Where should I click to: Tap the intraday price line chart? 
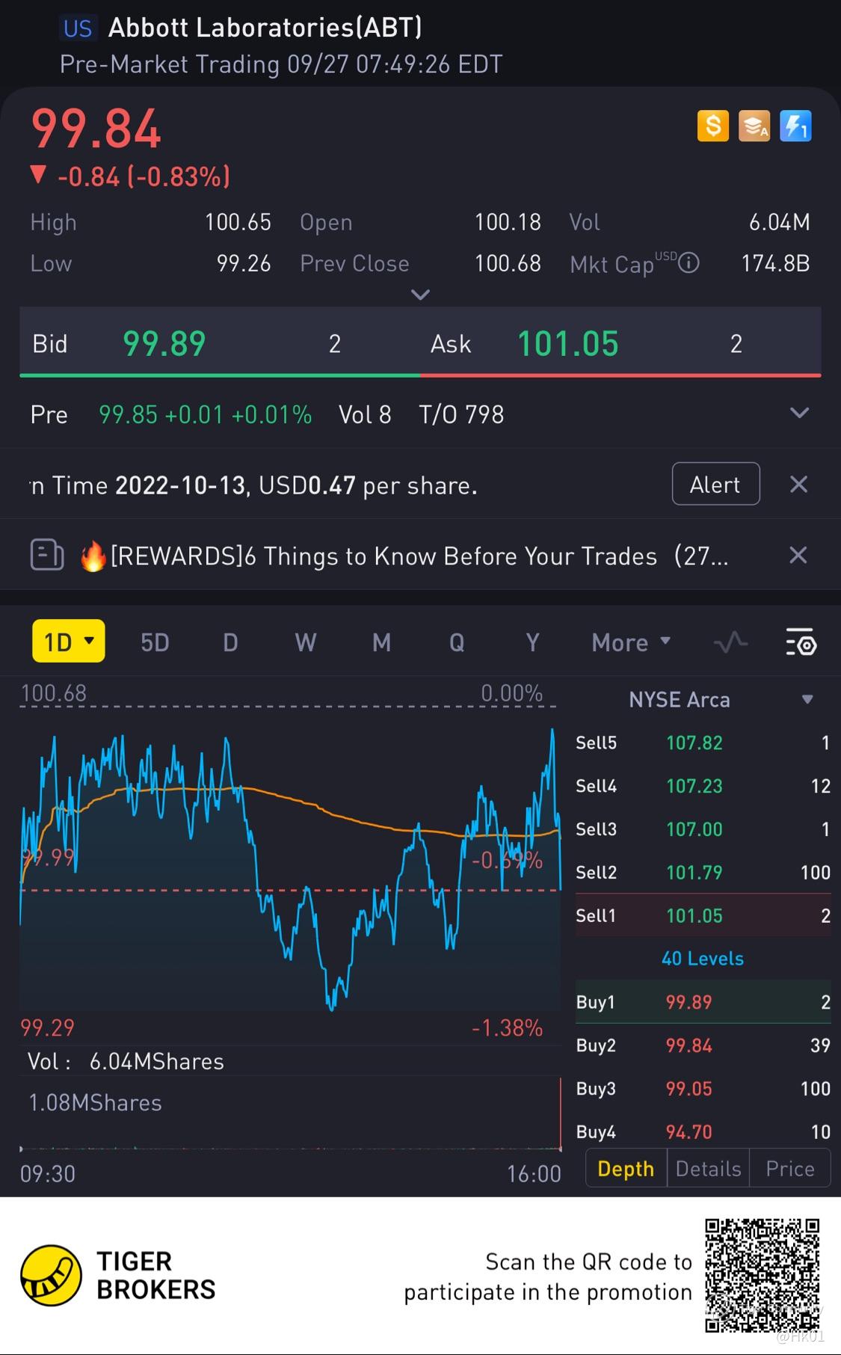(290, 860)
